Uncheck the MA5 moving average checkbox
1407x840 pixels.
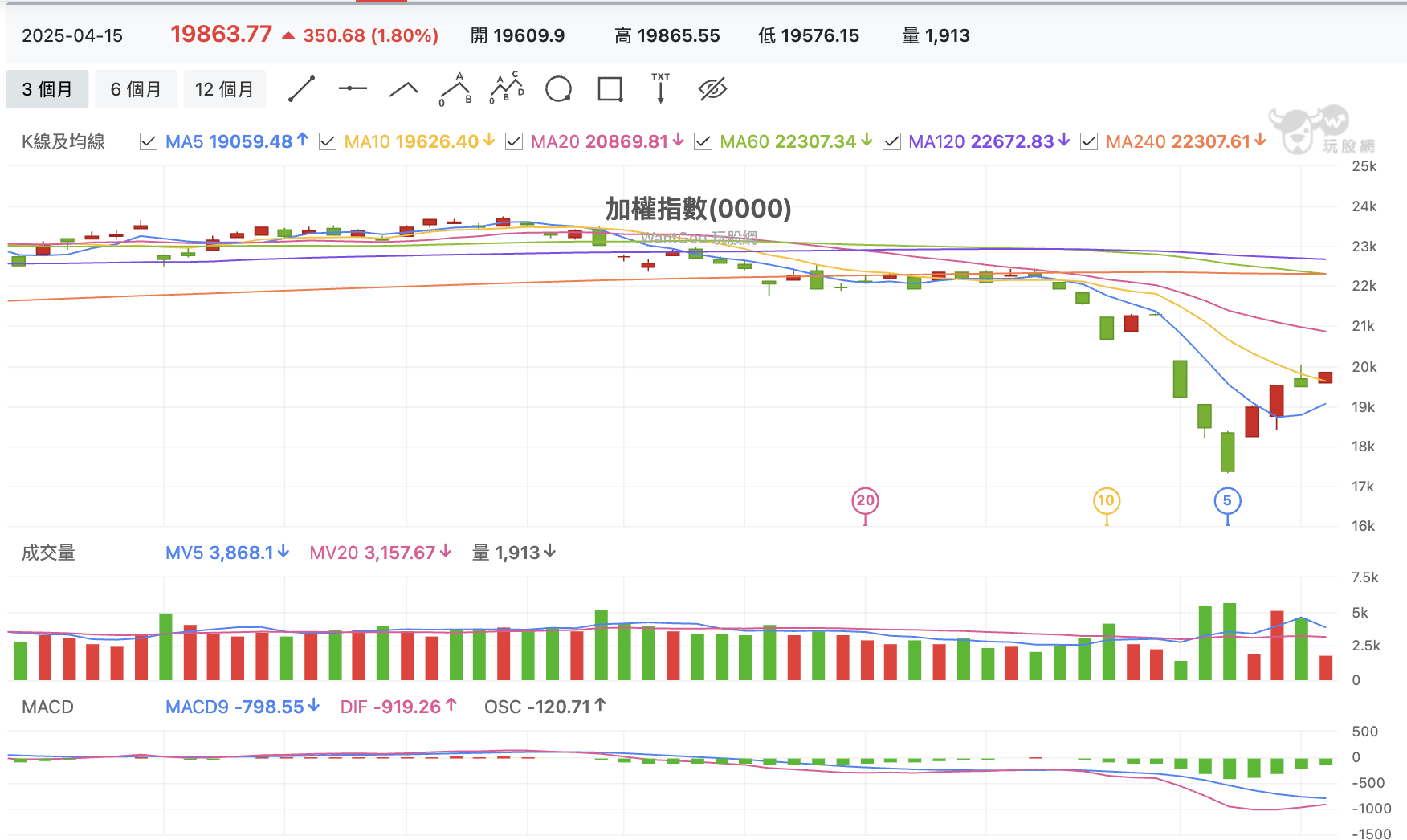click(149, 142)
